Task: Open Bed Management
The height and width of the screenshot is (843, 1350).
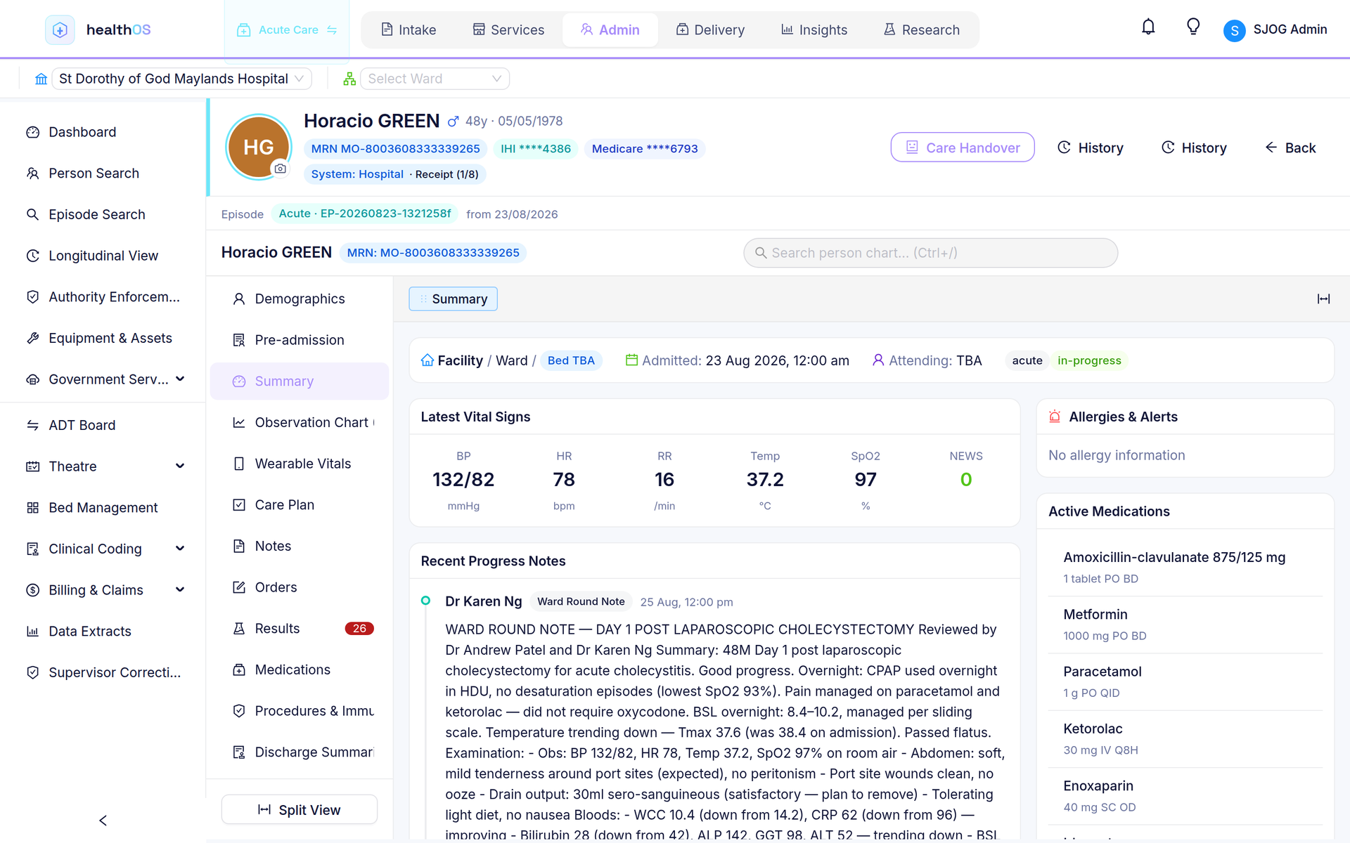Action: pyautogui.click(x=103, y=507)
